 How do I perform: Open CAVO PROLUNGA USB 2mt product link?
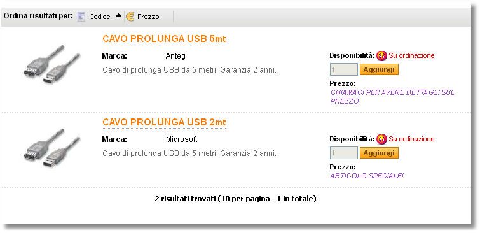[164, 122]
